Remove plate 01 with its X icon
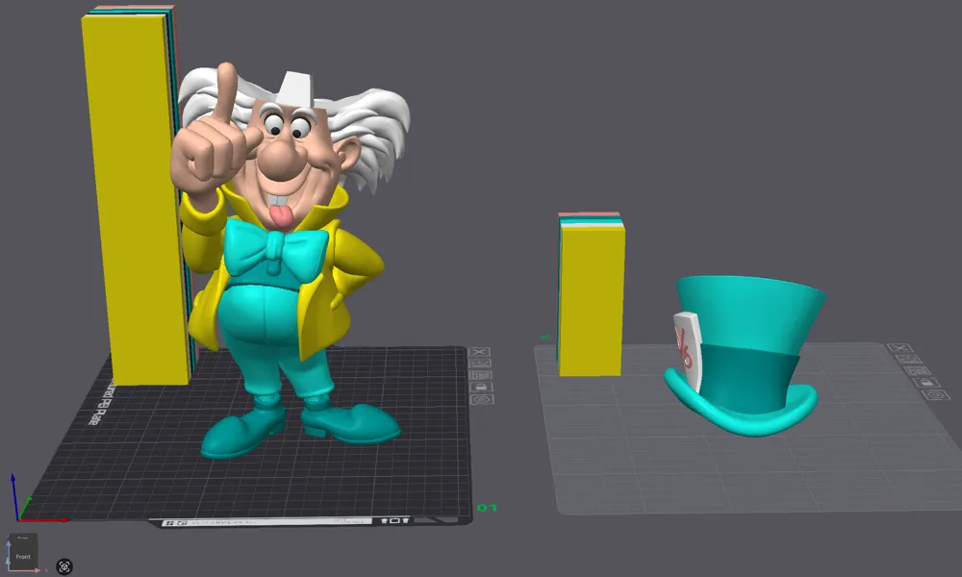 coord(479,352)
